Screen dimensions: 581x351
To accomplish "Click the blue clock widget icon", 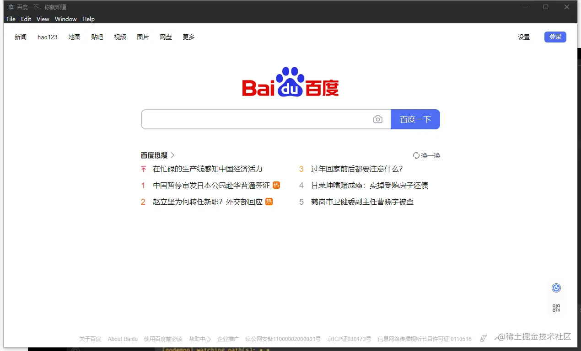I will click(x=556, y=287).
